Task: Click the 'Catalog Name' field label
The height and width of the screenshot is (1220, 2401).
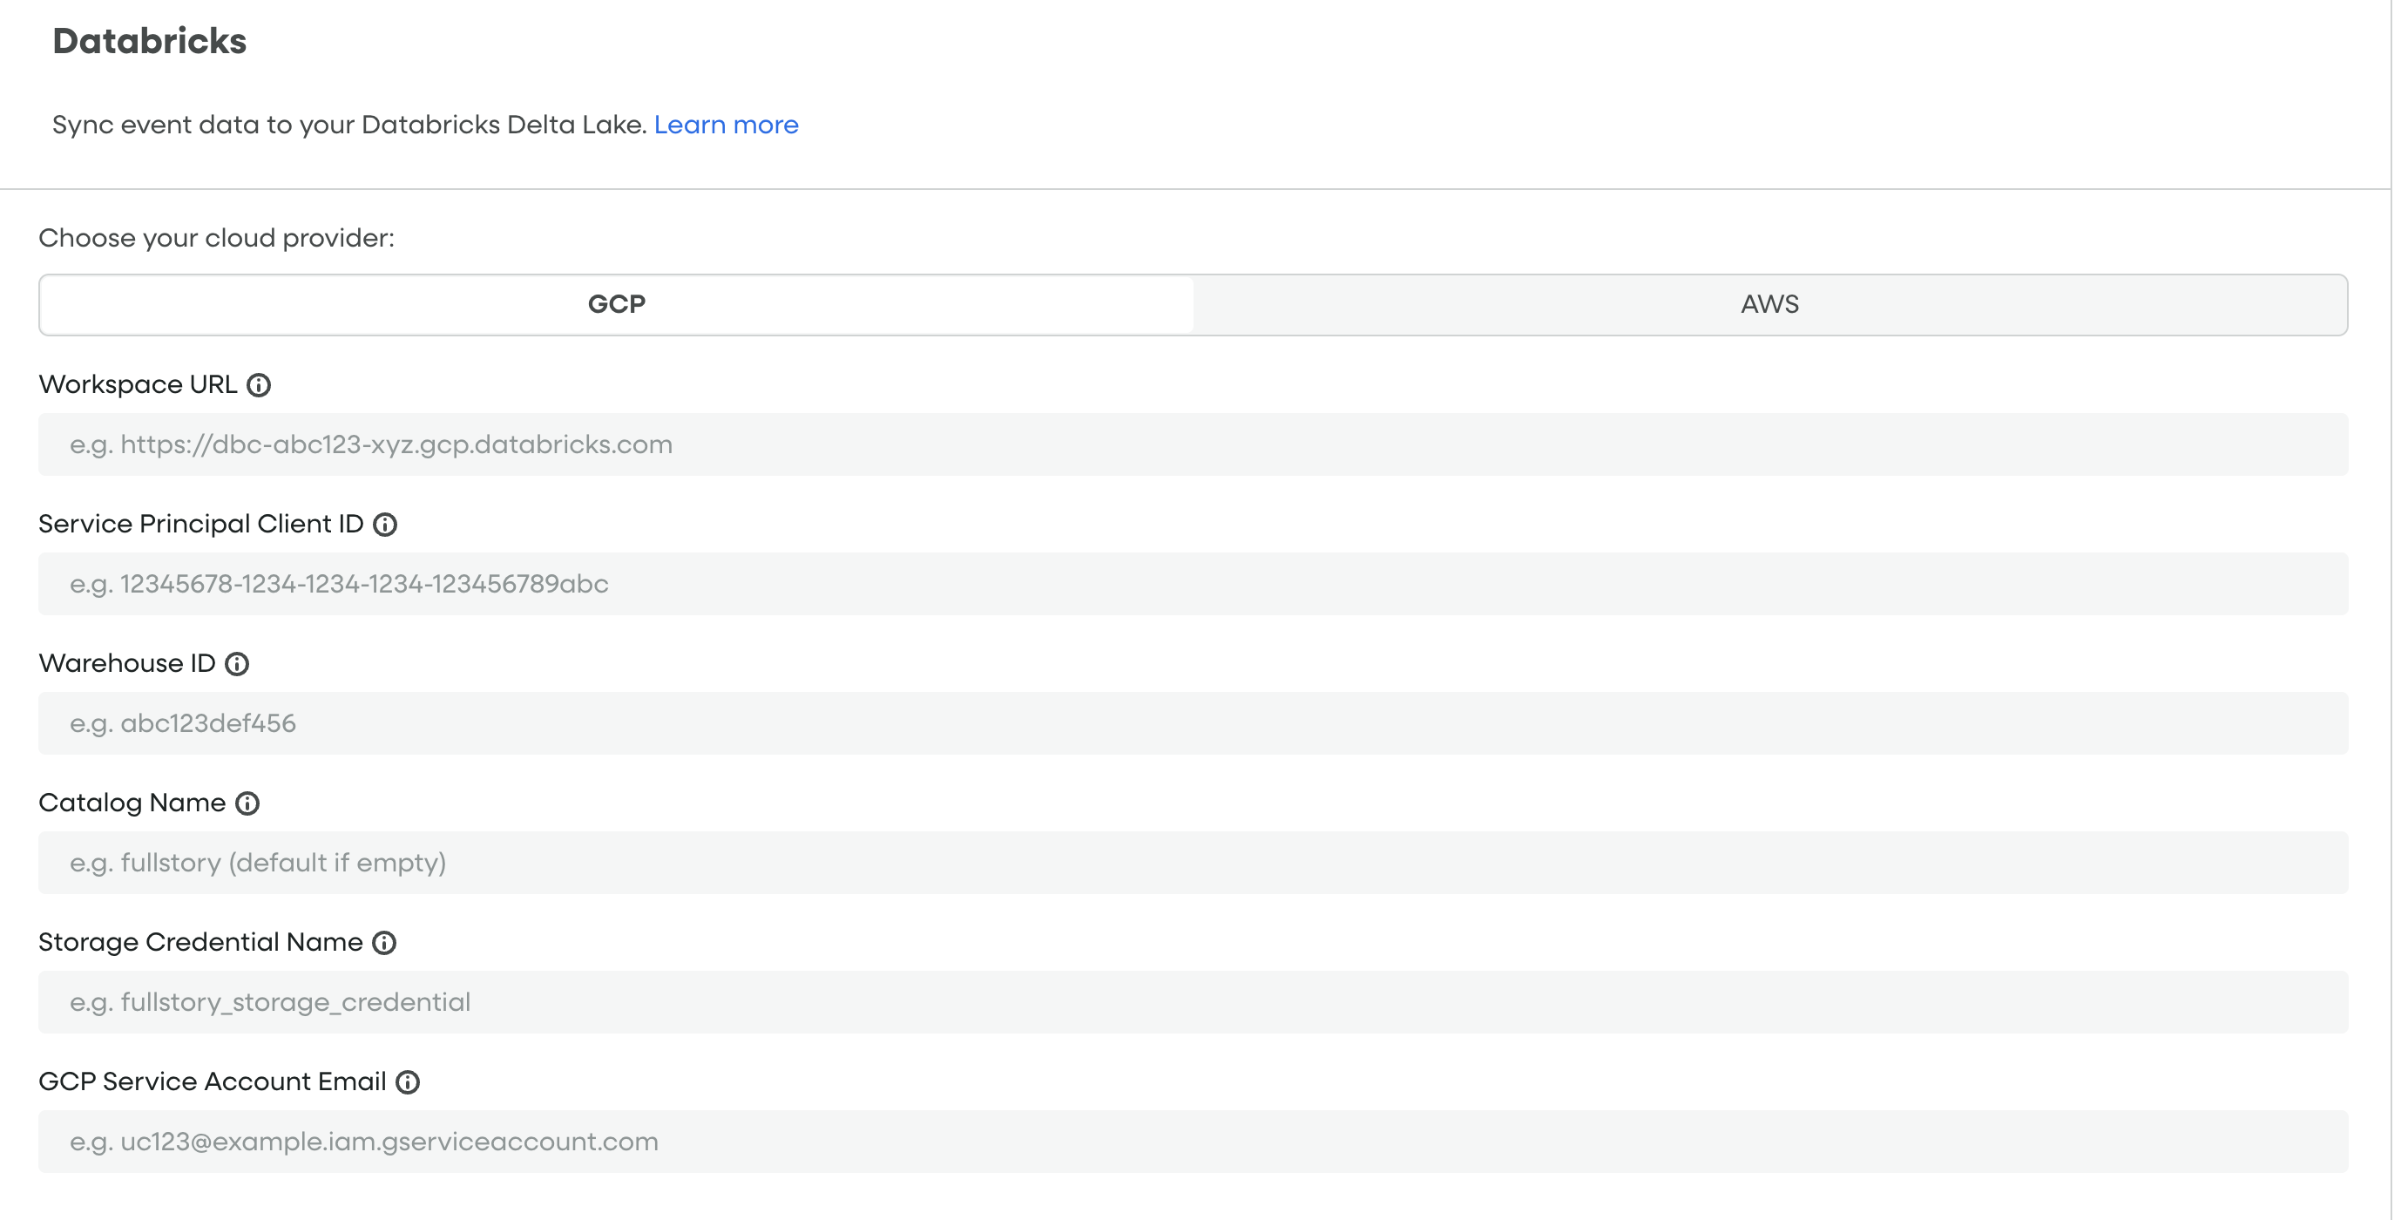Action: click(x=132, y=803)
